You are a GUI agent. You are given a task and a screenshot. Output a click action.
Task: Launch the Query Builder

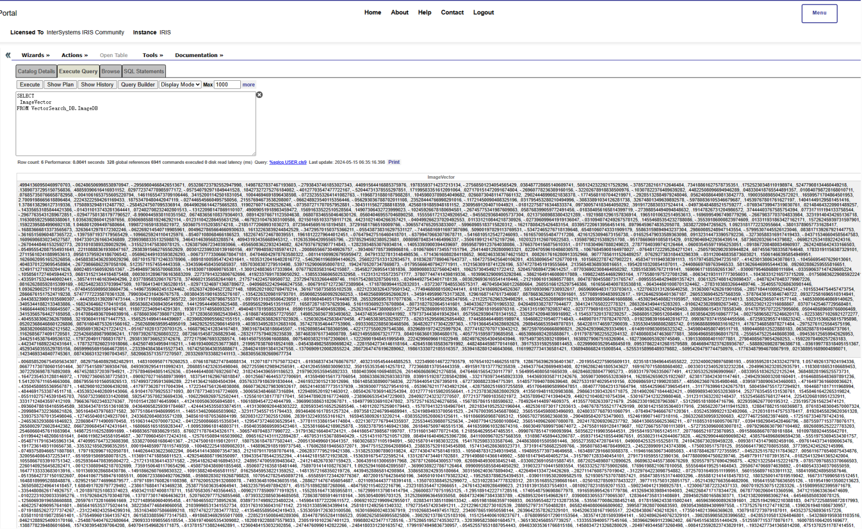pyautogui.click(x=137, y=85)
